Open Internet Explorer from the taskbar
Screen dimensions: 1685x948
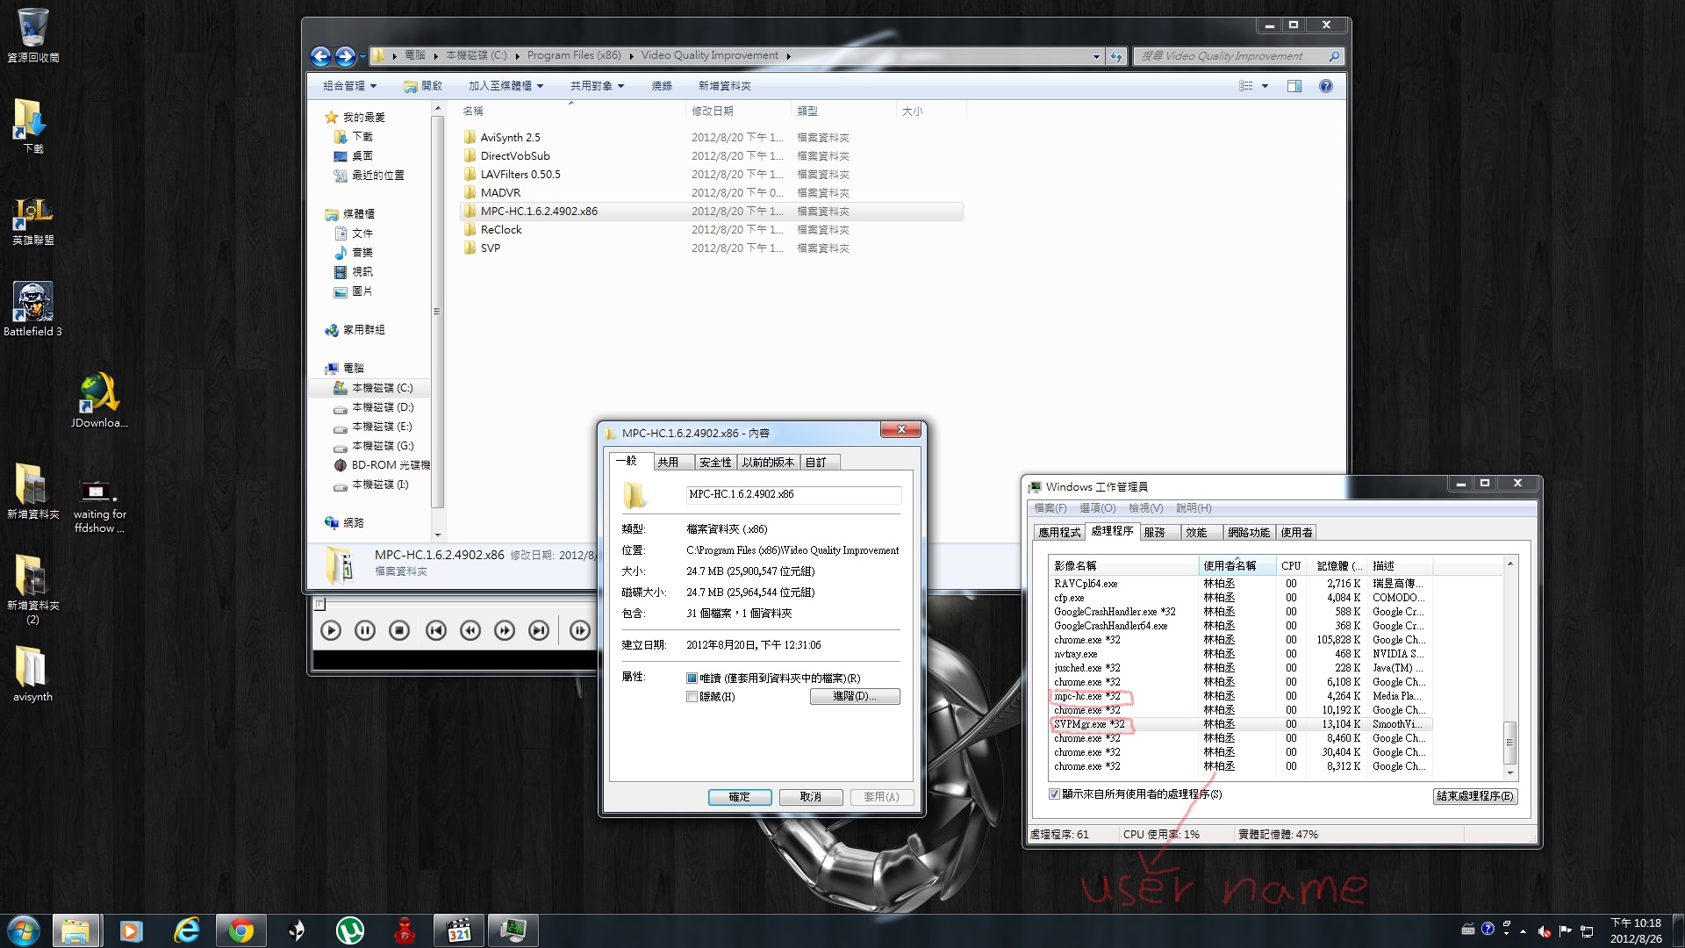186,930
